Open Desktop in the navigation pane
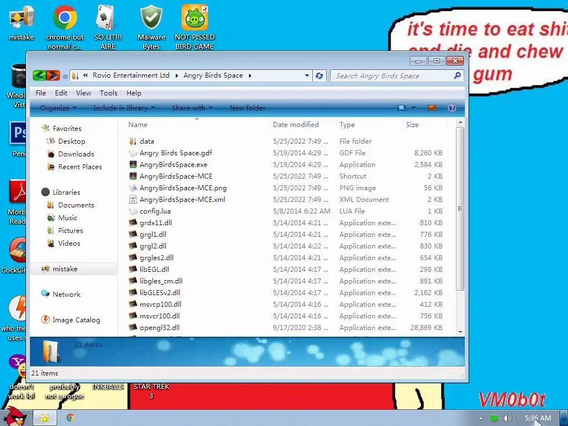Viewport: 568px width, 426px height. click(x=72, y=141)
